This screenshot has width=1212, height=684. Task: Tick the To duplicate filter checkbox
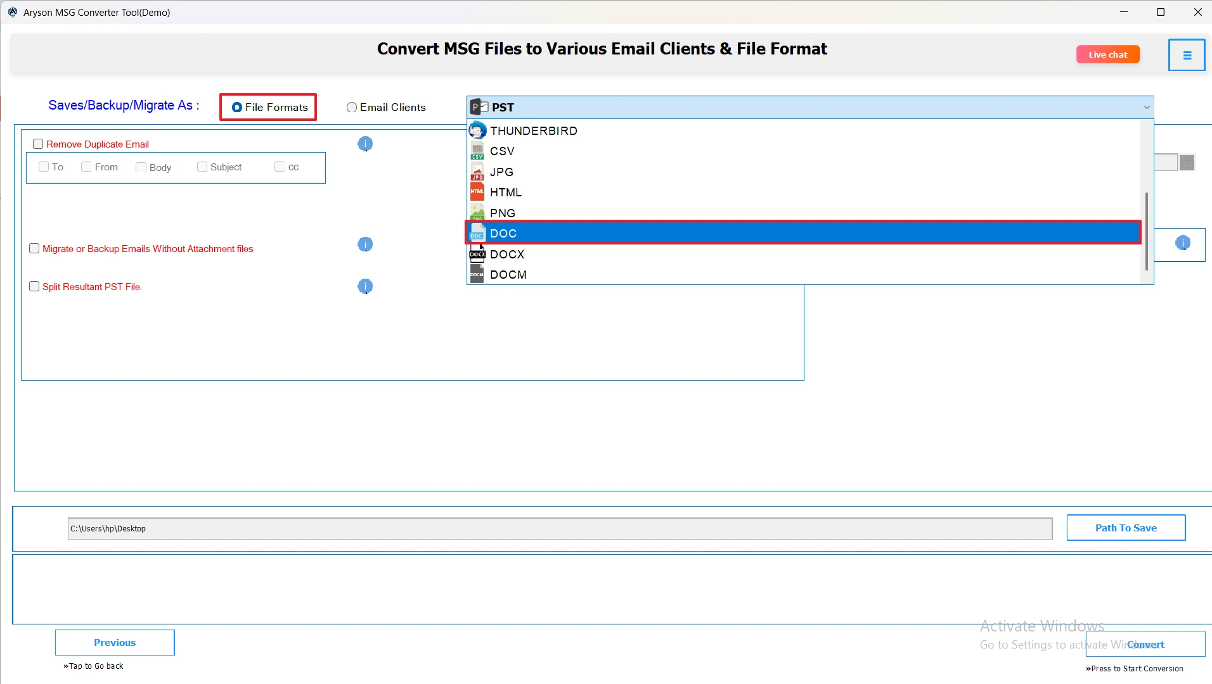coord(44,167)
